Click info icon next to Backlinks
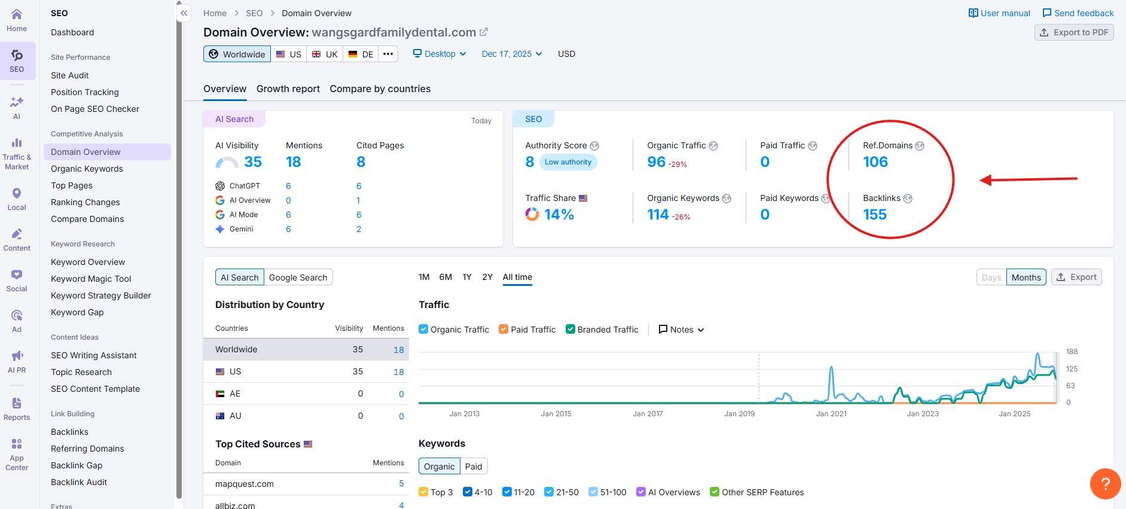The height and width of the screenshot is (509, 1126). point(908,199)
